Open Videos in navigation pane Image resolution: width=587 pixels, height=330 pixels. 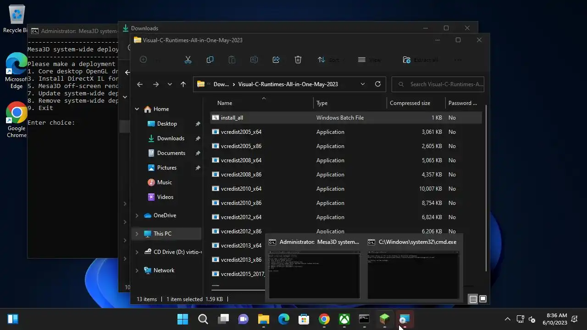[x=165, y=197]
